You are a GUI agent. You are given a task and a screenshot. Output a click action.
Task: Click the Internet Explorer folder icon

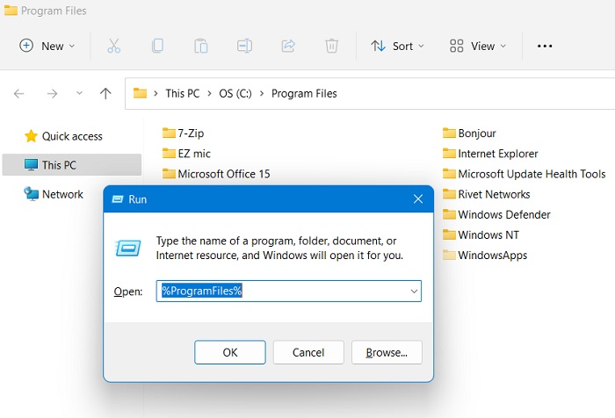click(449, 154)
